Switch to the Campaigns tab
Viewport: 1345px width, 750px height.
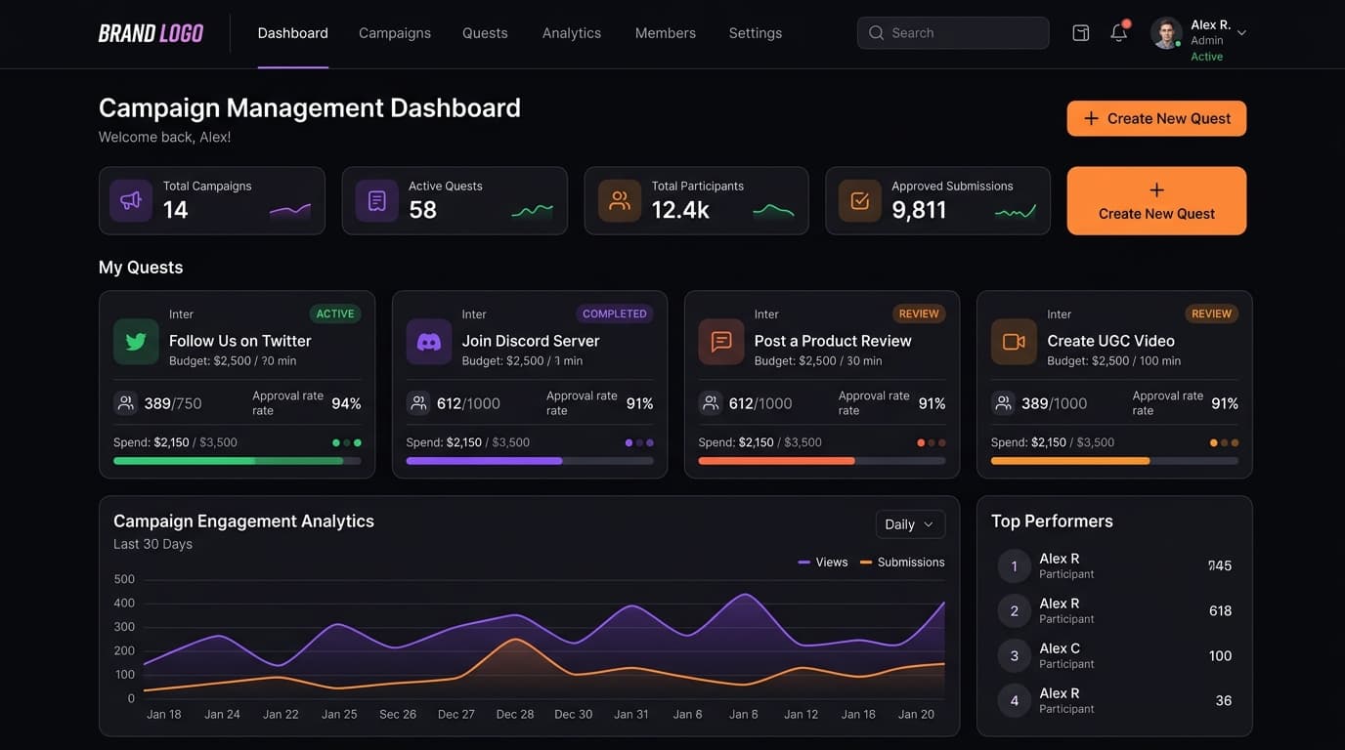pyautogui.click(x=395, y=33)
